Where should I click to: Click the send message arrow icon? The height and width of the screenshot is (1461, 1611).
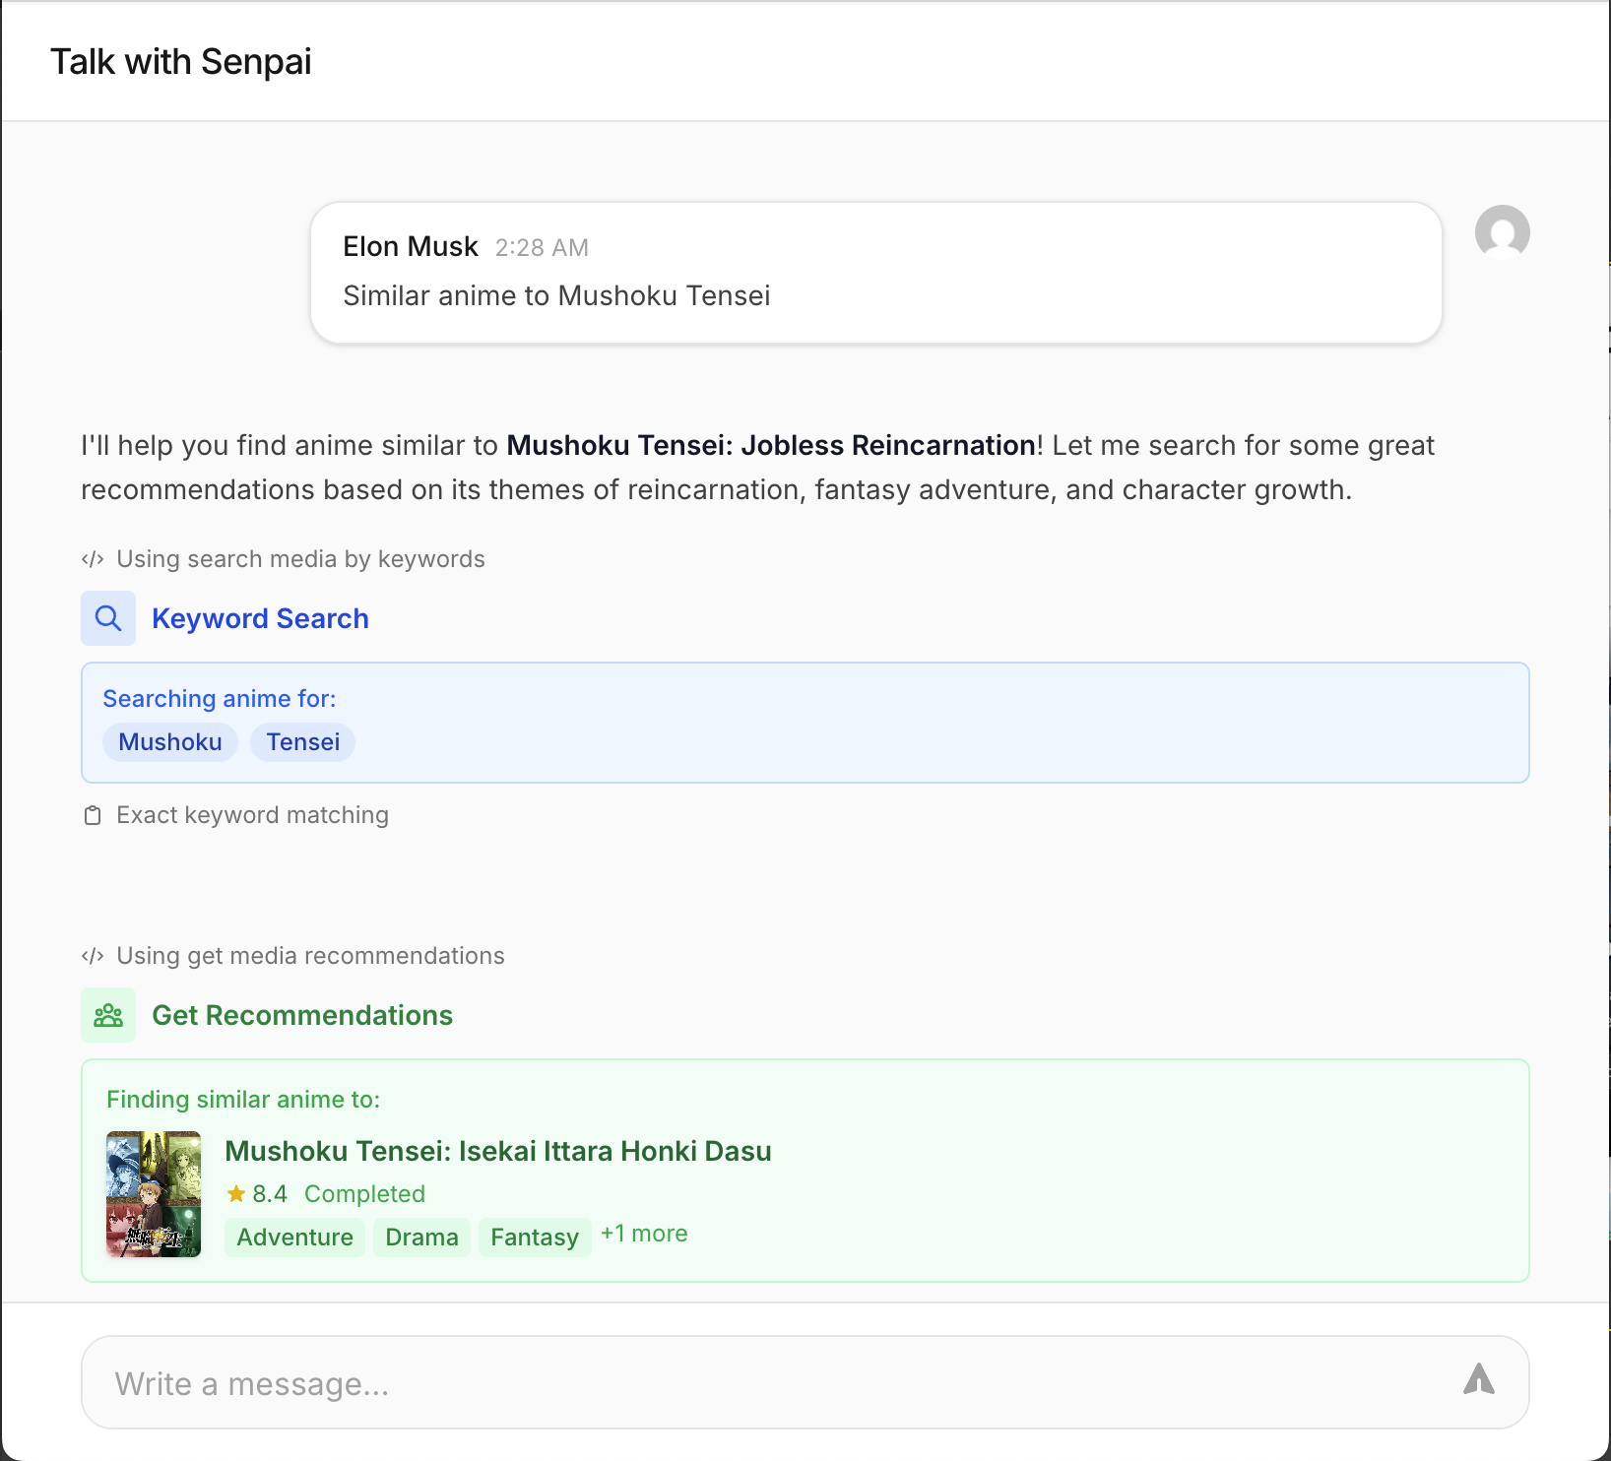pos(1478,1380)
